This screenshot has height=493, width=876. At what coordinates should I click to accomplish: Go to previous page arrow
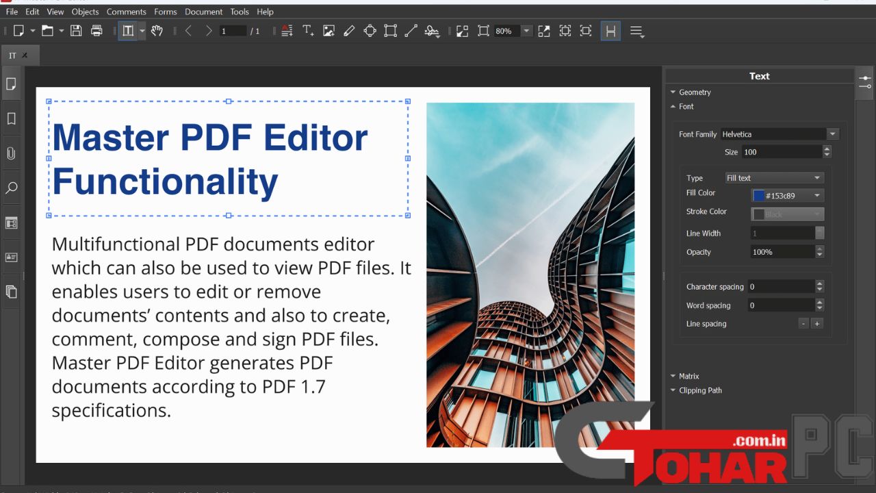188,31
